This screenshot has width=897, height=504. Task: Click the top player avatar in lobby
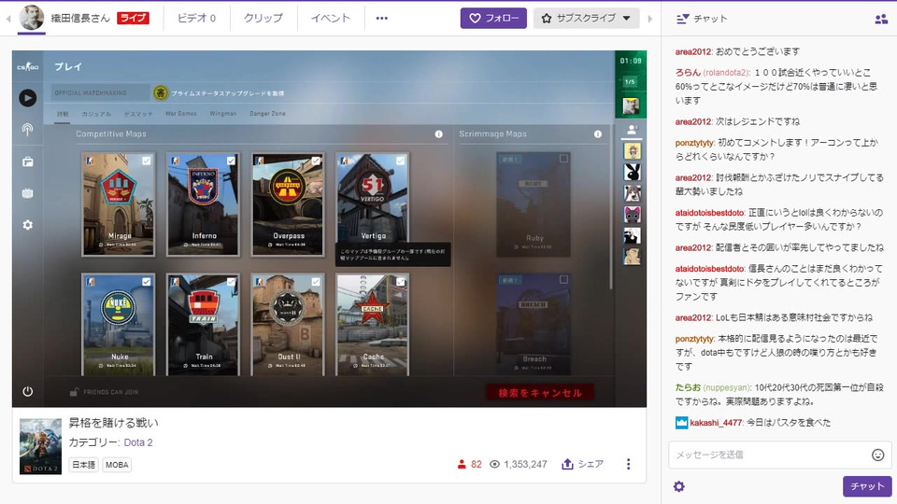click(631, 105)
